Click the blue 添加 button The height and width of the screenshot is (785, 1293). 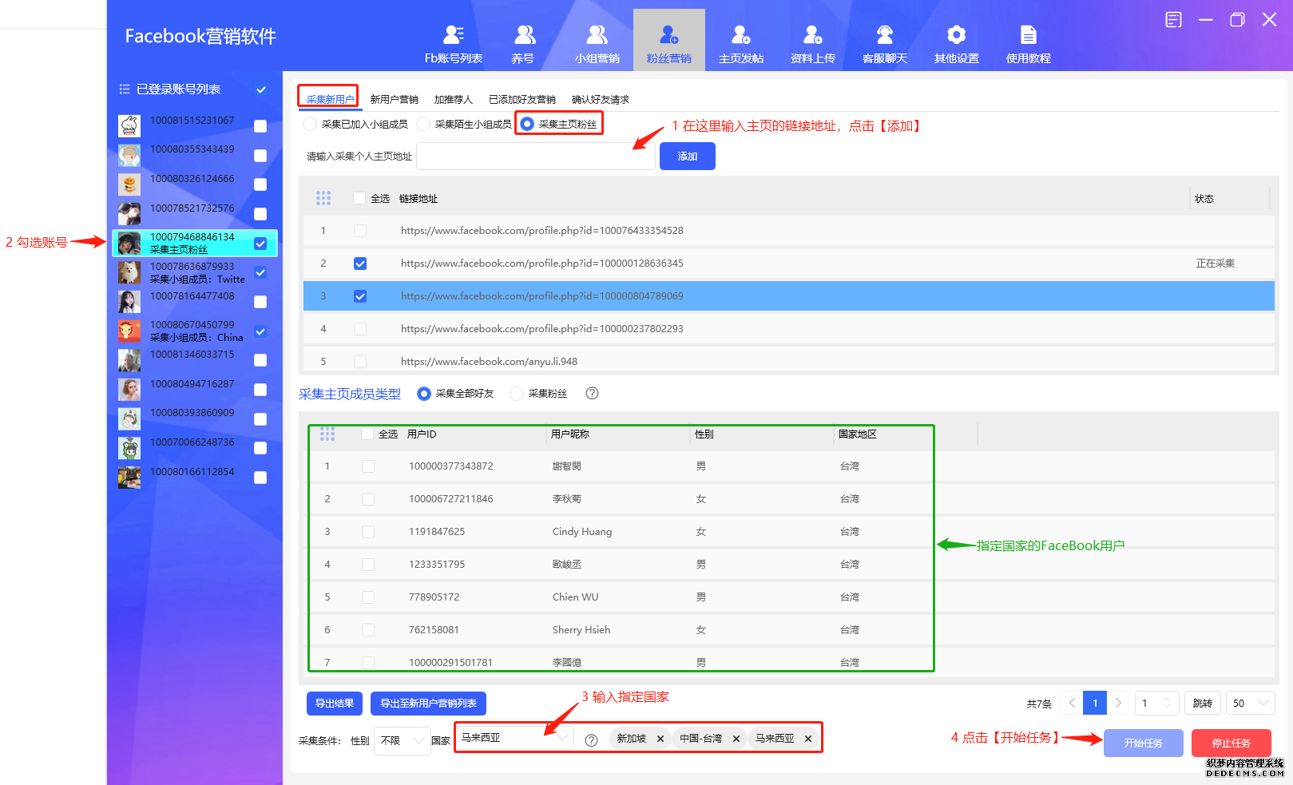(x=687, y=157)
